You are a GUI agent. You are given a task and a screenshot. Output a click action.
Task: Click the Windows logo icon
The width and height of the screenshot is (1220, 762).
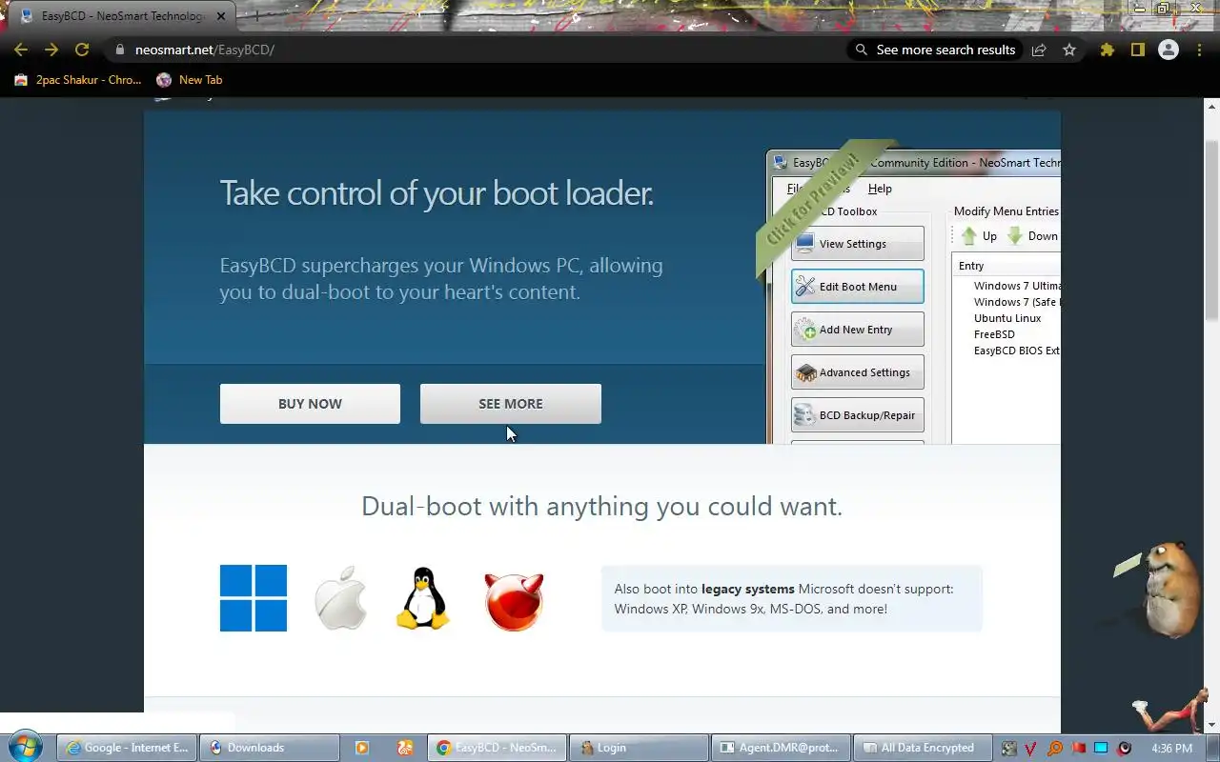(x=254, y=598)
